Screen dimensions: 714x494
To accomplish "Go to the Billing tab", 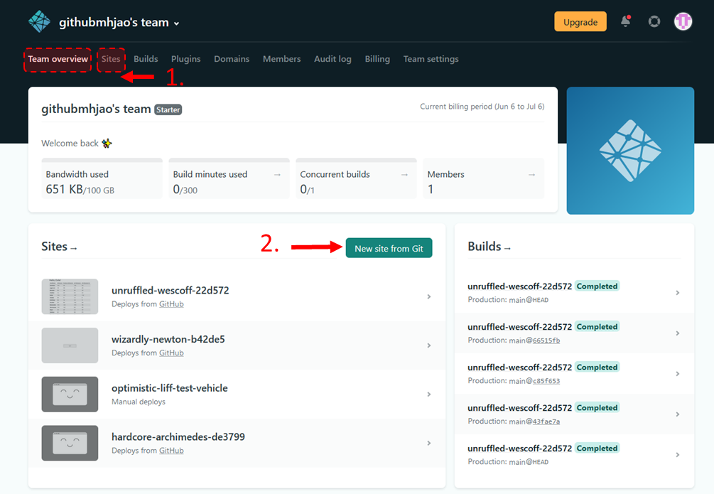I will tap(377, 59).
